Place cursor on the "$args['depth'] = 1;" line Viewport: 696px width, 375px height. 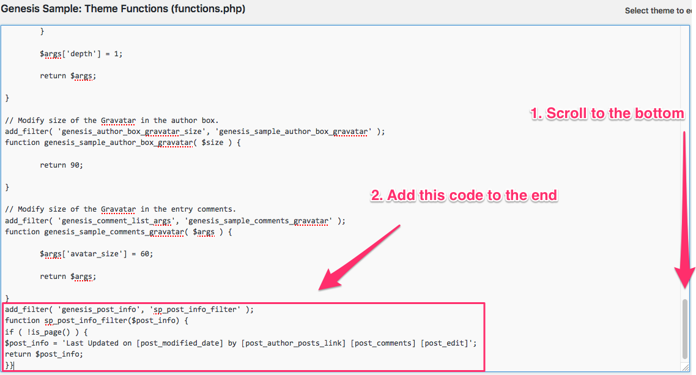tap(81, 54)
